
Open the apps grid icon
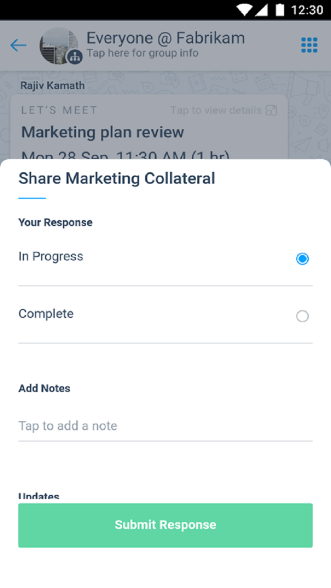point(309,45)
